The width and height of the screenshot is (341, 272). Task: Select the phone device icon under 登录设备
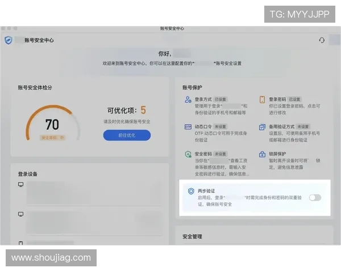pyautogui.click(x=20, y=243)
